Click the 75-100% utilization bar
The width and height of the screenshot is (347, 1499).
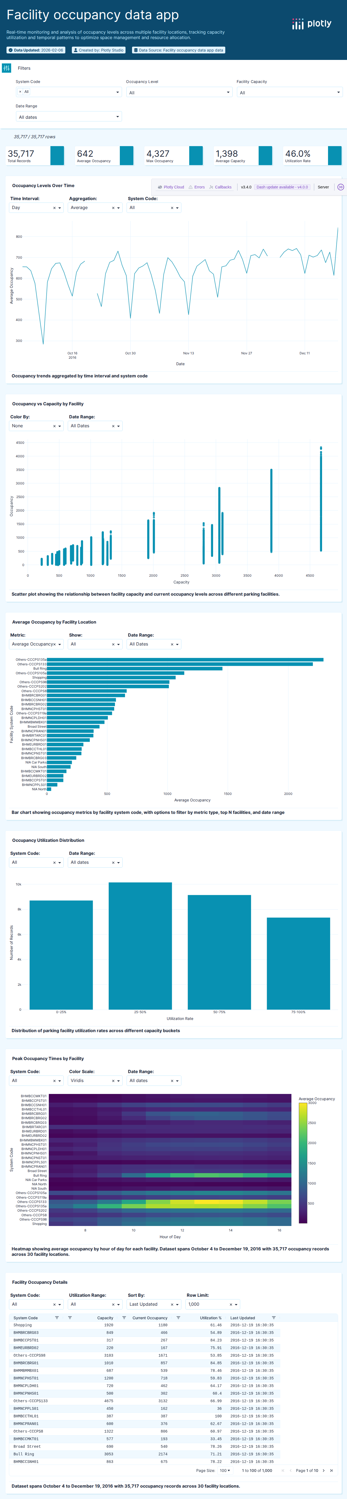[x=298, y=963]
